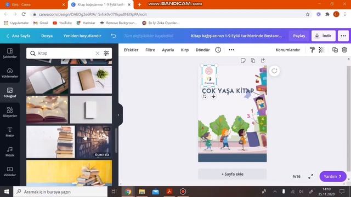This screenshot has width=351, height=197.
Task: Select the white blank book photo
Action: 91,109
